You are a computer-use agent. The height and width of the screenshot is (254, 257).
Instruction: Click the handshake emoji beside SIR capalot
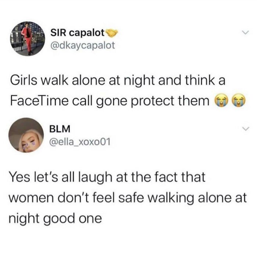point(112,33)
